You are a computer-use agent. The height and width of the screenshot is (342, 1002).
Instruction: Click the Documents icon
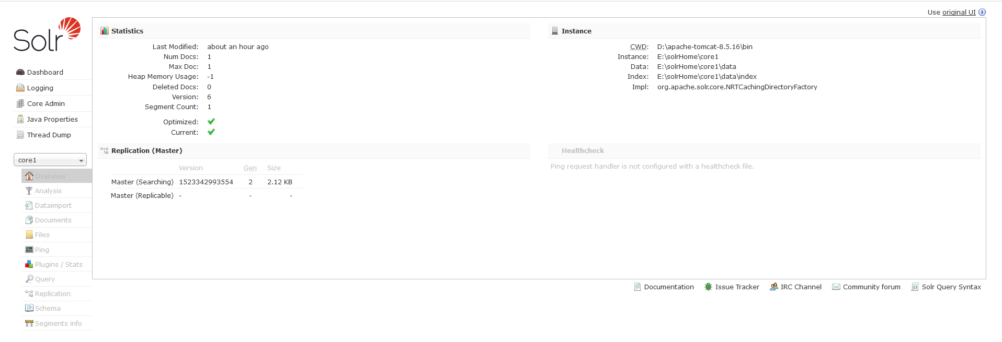[29, 220]
